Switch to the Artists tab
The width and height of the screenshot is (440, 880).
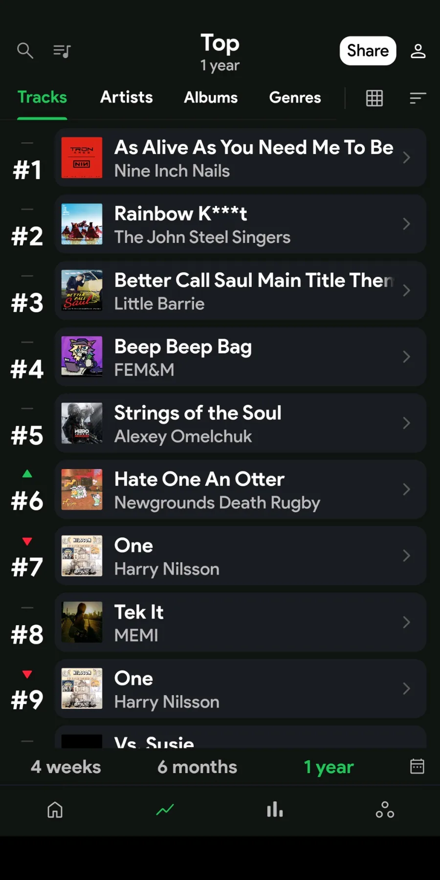pyautogui.click(x=127, y=97)
